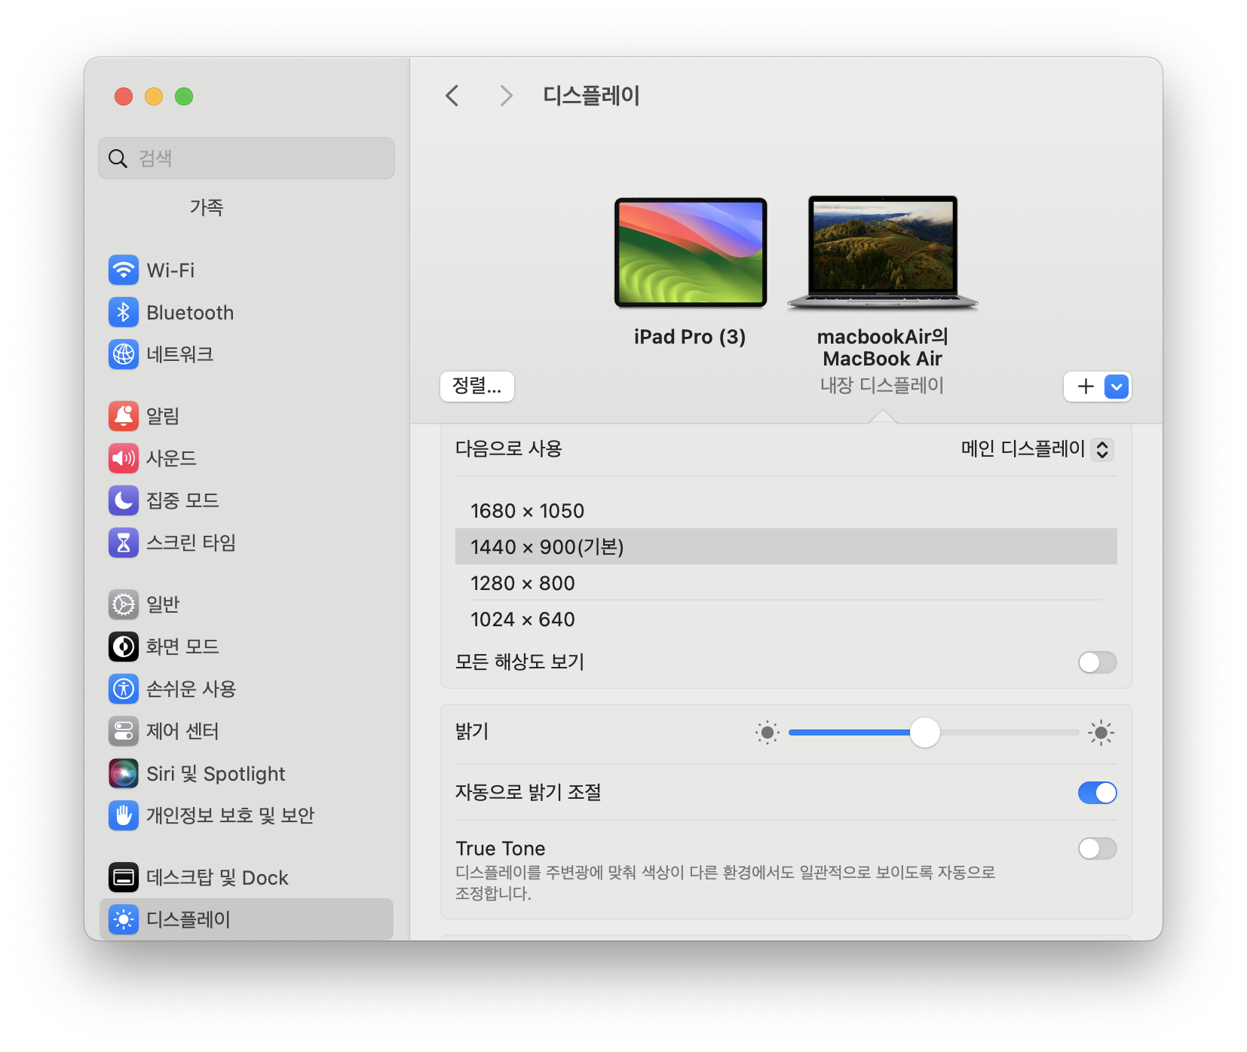Click the magnifying glass search icon
1247x1052 pixels.
click(x=118, y=158)
